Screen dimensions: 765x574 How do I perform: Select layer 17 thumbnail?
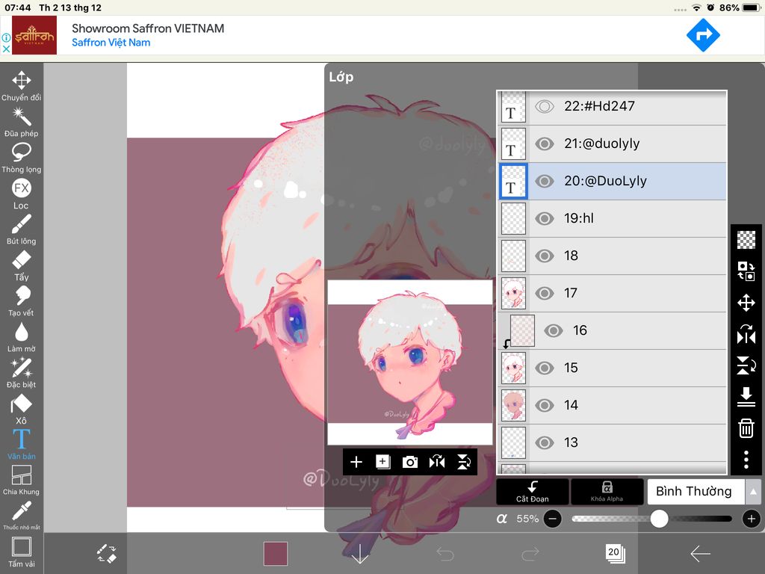tap(513, 293)
